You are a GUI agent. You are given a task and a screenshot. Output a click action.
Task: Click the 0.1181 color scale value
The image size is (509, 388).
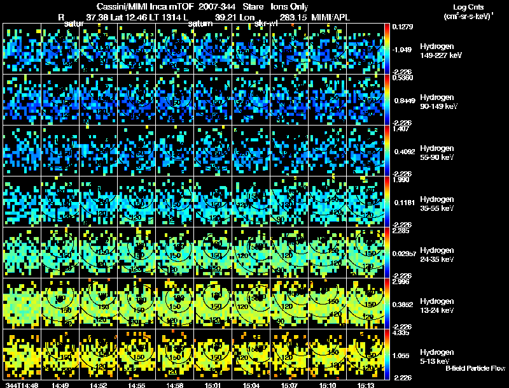[405, 203]
